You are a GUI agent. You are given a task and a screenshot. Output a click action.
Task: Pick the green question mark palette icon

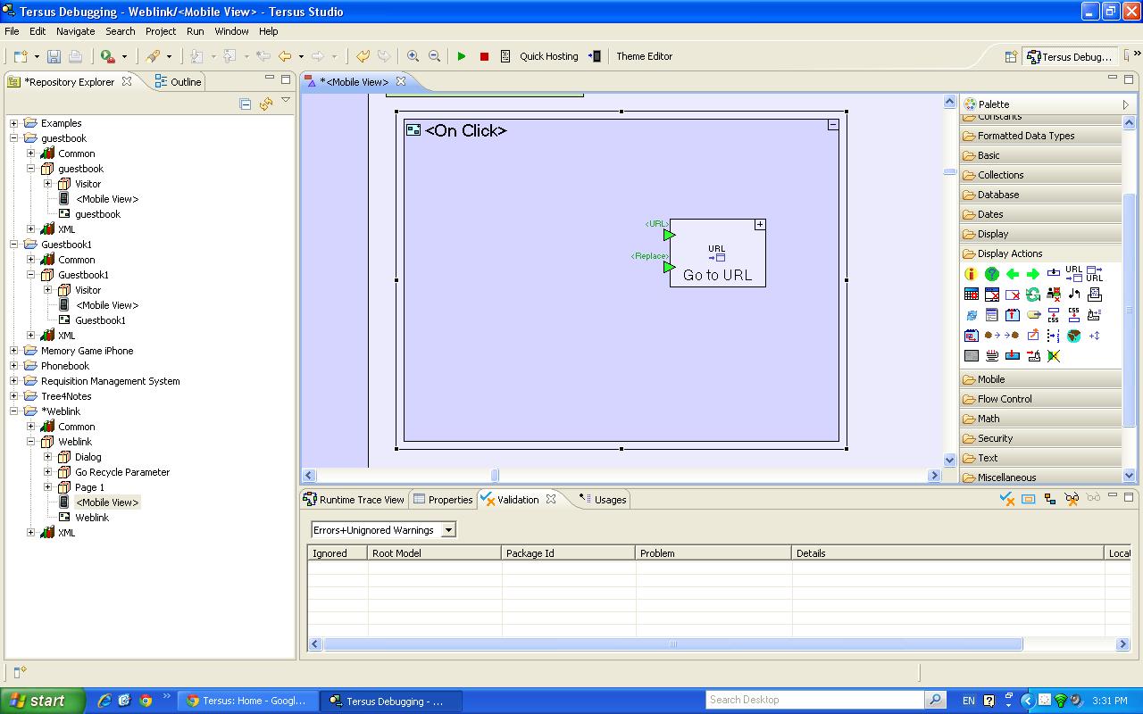(x=992, y=274)
